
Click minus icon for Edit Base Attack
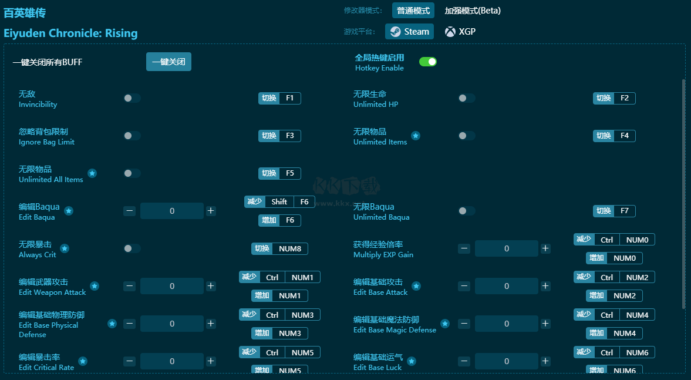(464, 286)
